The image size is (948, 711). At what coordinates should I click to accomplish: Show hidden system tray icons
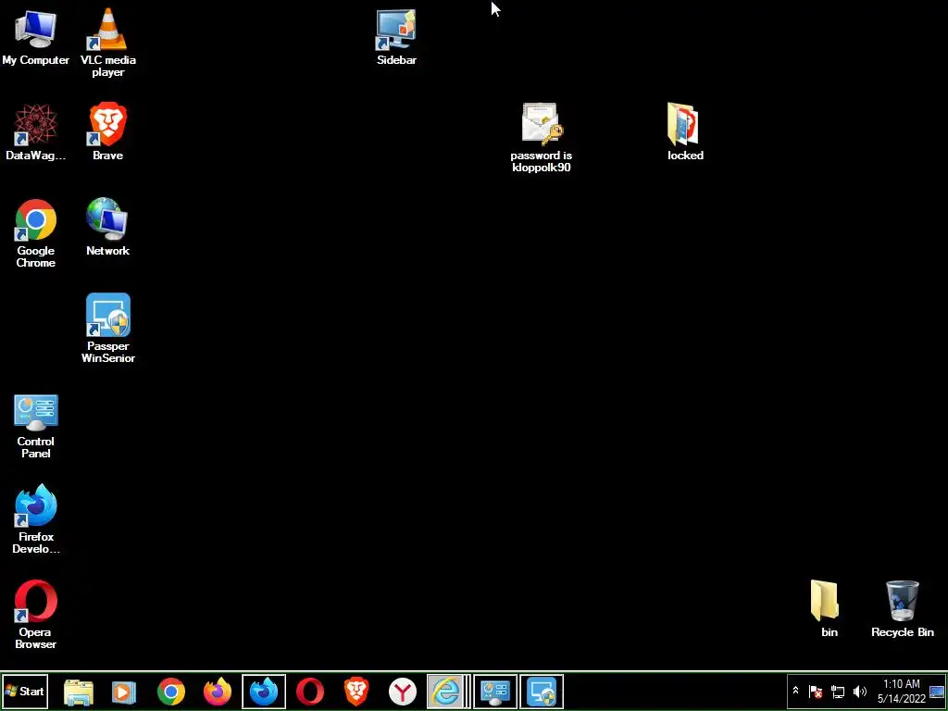[x=795, y=691]
